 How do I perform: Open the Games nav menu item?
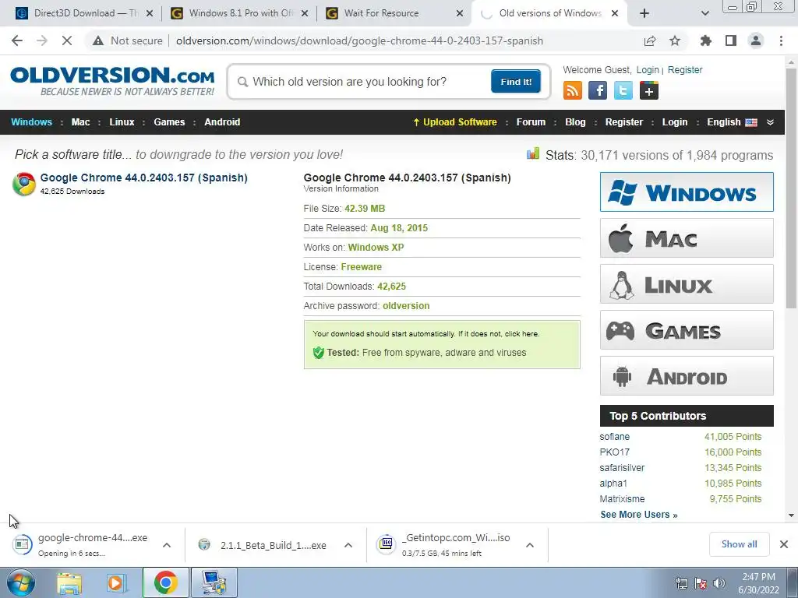click(169, 122)
